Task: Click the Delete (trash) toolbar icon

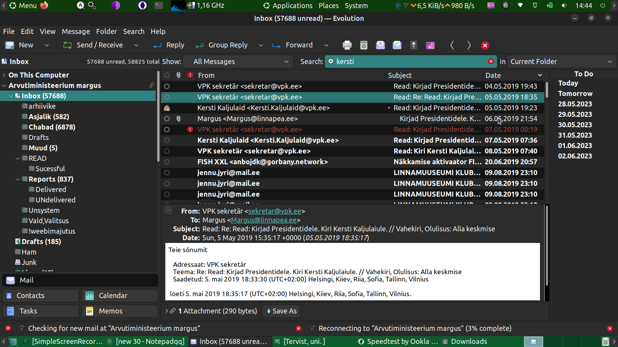Action: (x=363, y=45)
